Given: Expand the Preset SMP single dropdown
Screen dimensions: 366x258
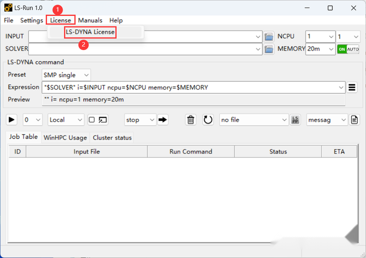Looking at the screenshot, I should pyautogui.click(x=66, y=75).
